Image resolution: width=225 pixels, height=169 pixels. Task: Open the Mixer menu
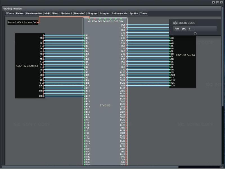pyautogui.click(x=55, y=14)
